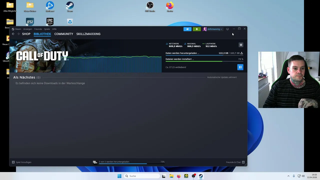Click the NETZWERK speed value 809,5 Mbit/s
The height and width of the screenshot is (180, 320).
(175, 46)
